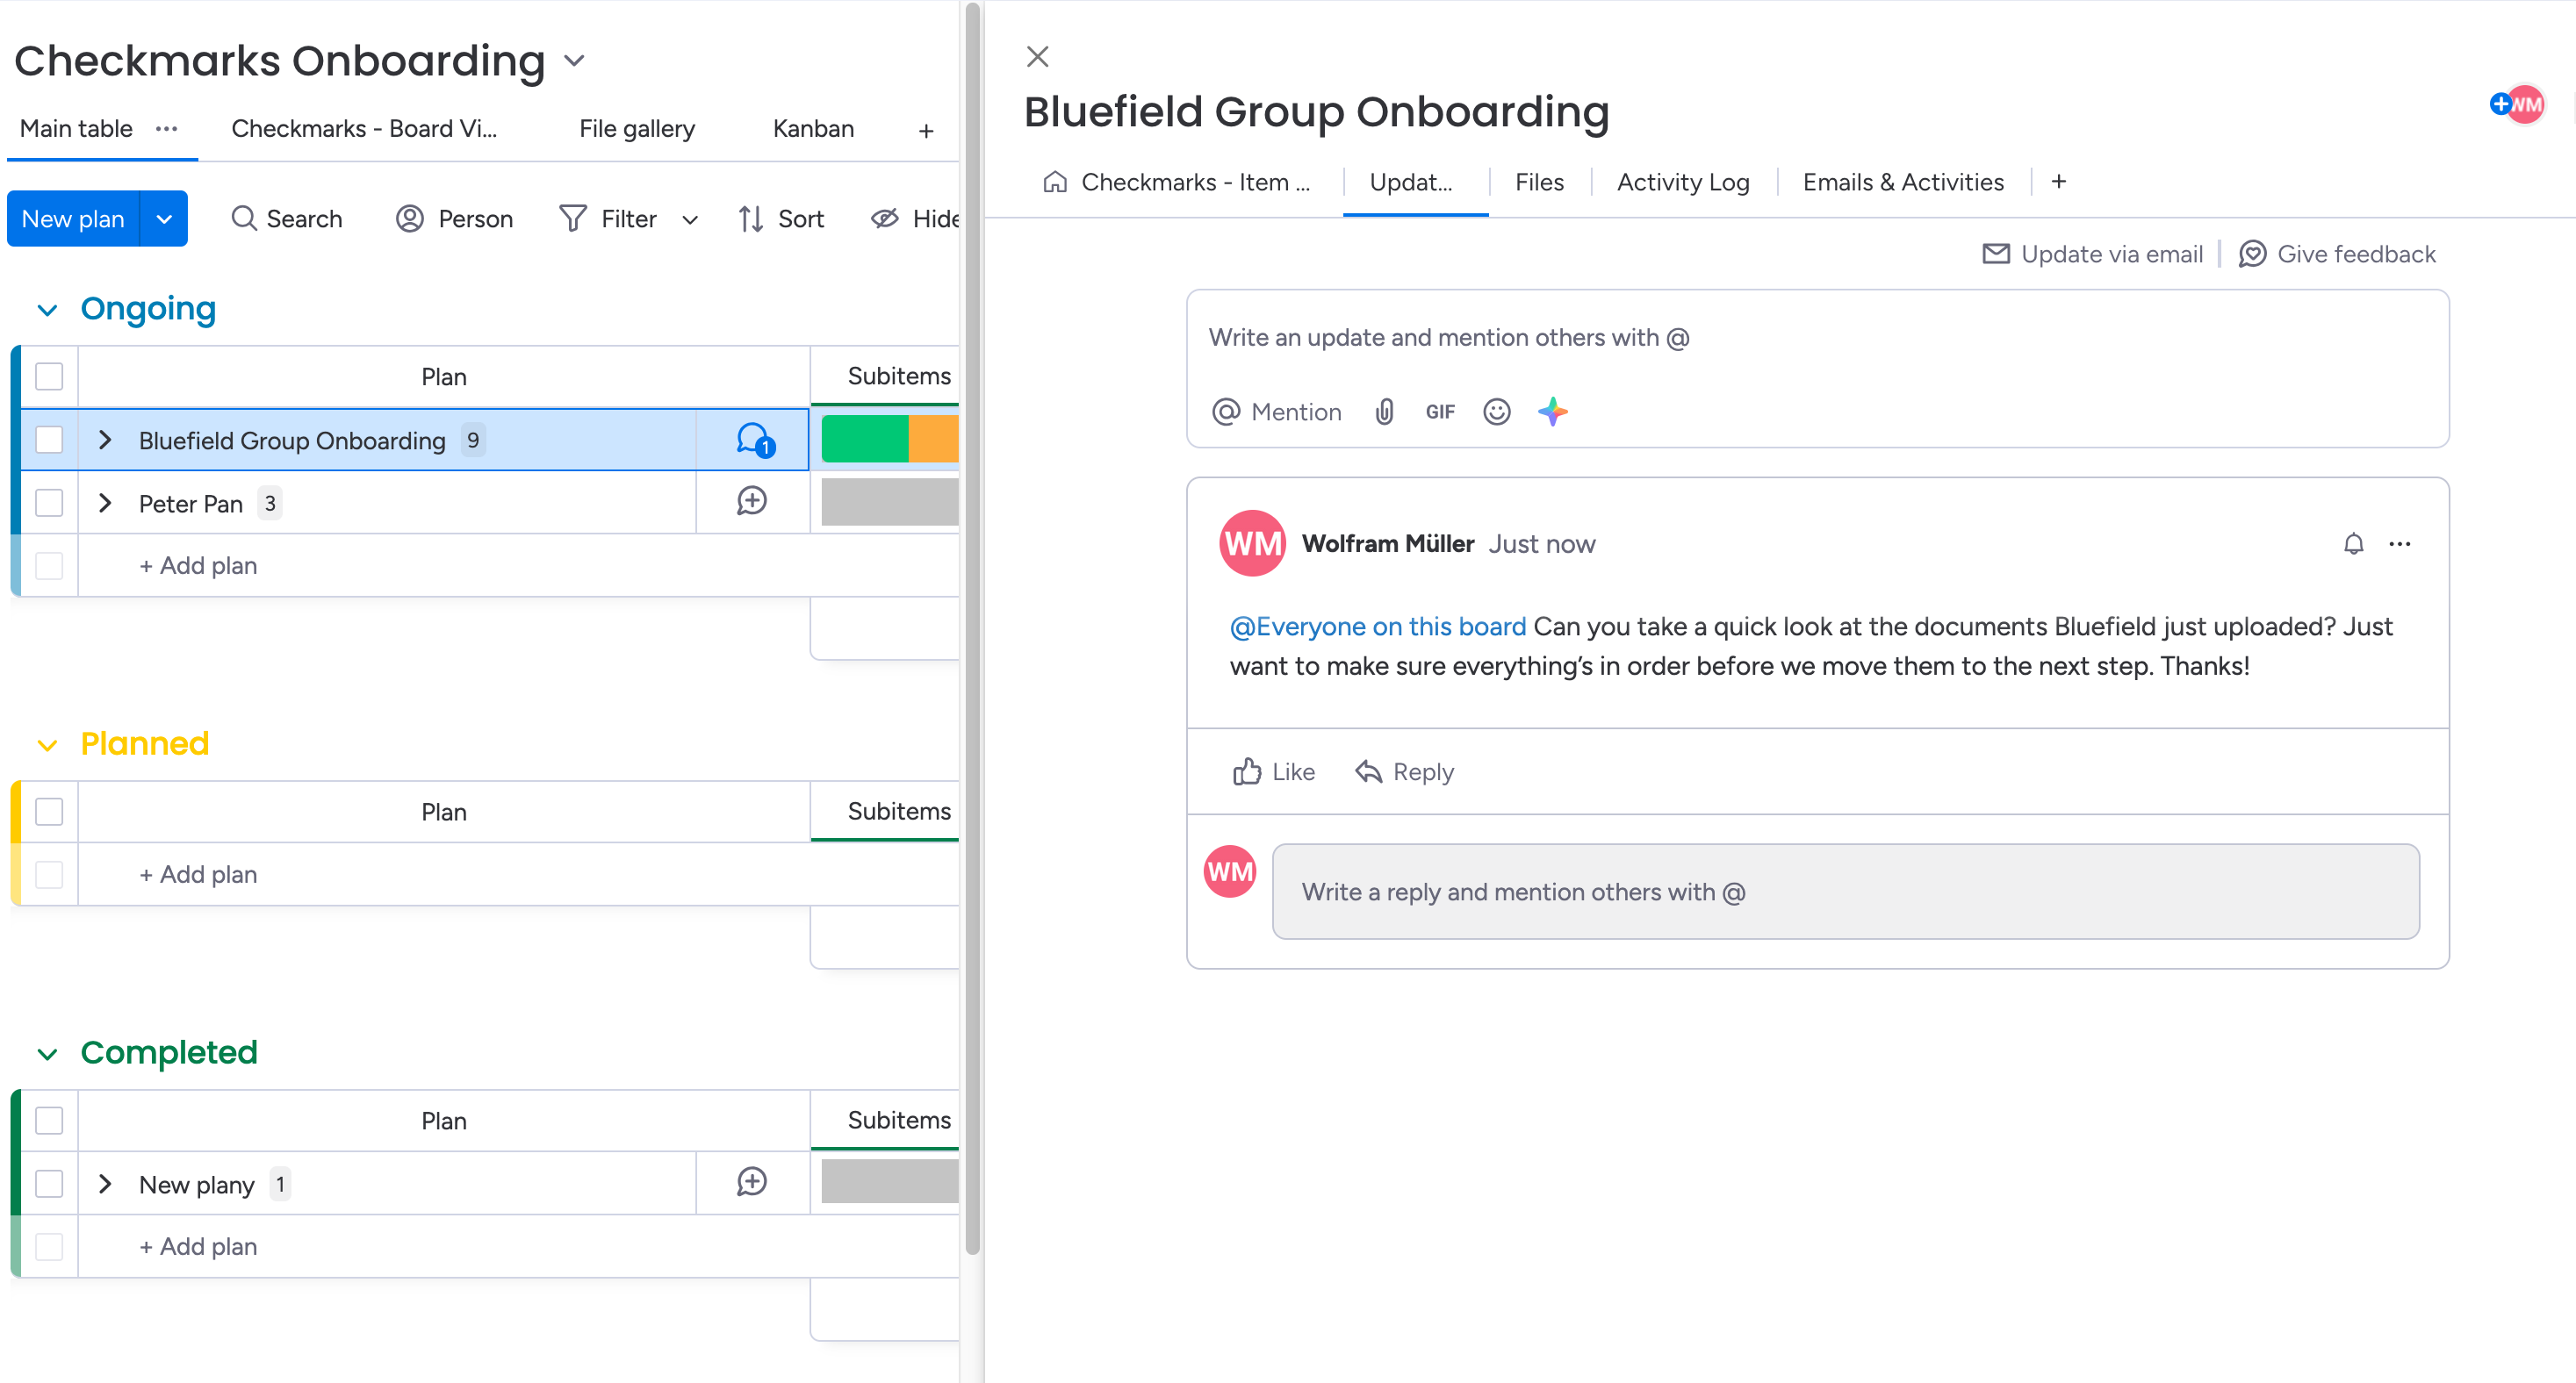Insert a GIF in the update
The width and height of the screenshot is (2576, 1383).
point(1440,412)
